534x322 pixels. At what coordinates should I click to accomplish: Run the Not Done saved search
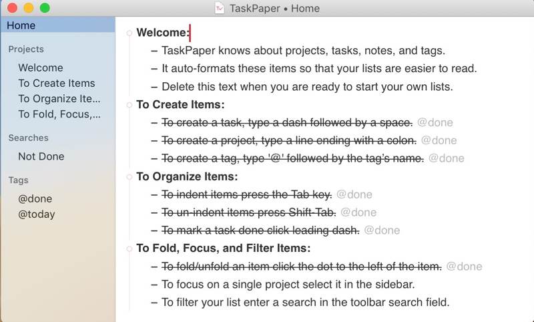(41, 156)
